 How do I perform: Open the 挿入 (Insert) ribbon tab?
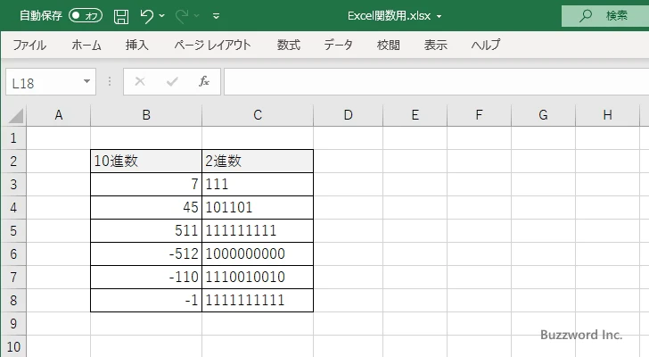coord(136,45)
